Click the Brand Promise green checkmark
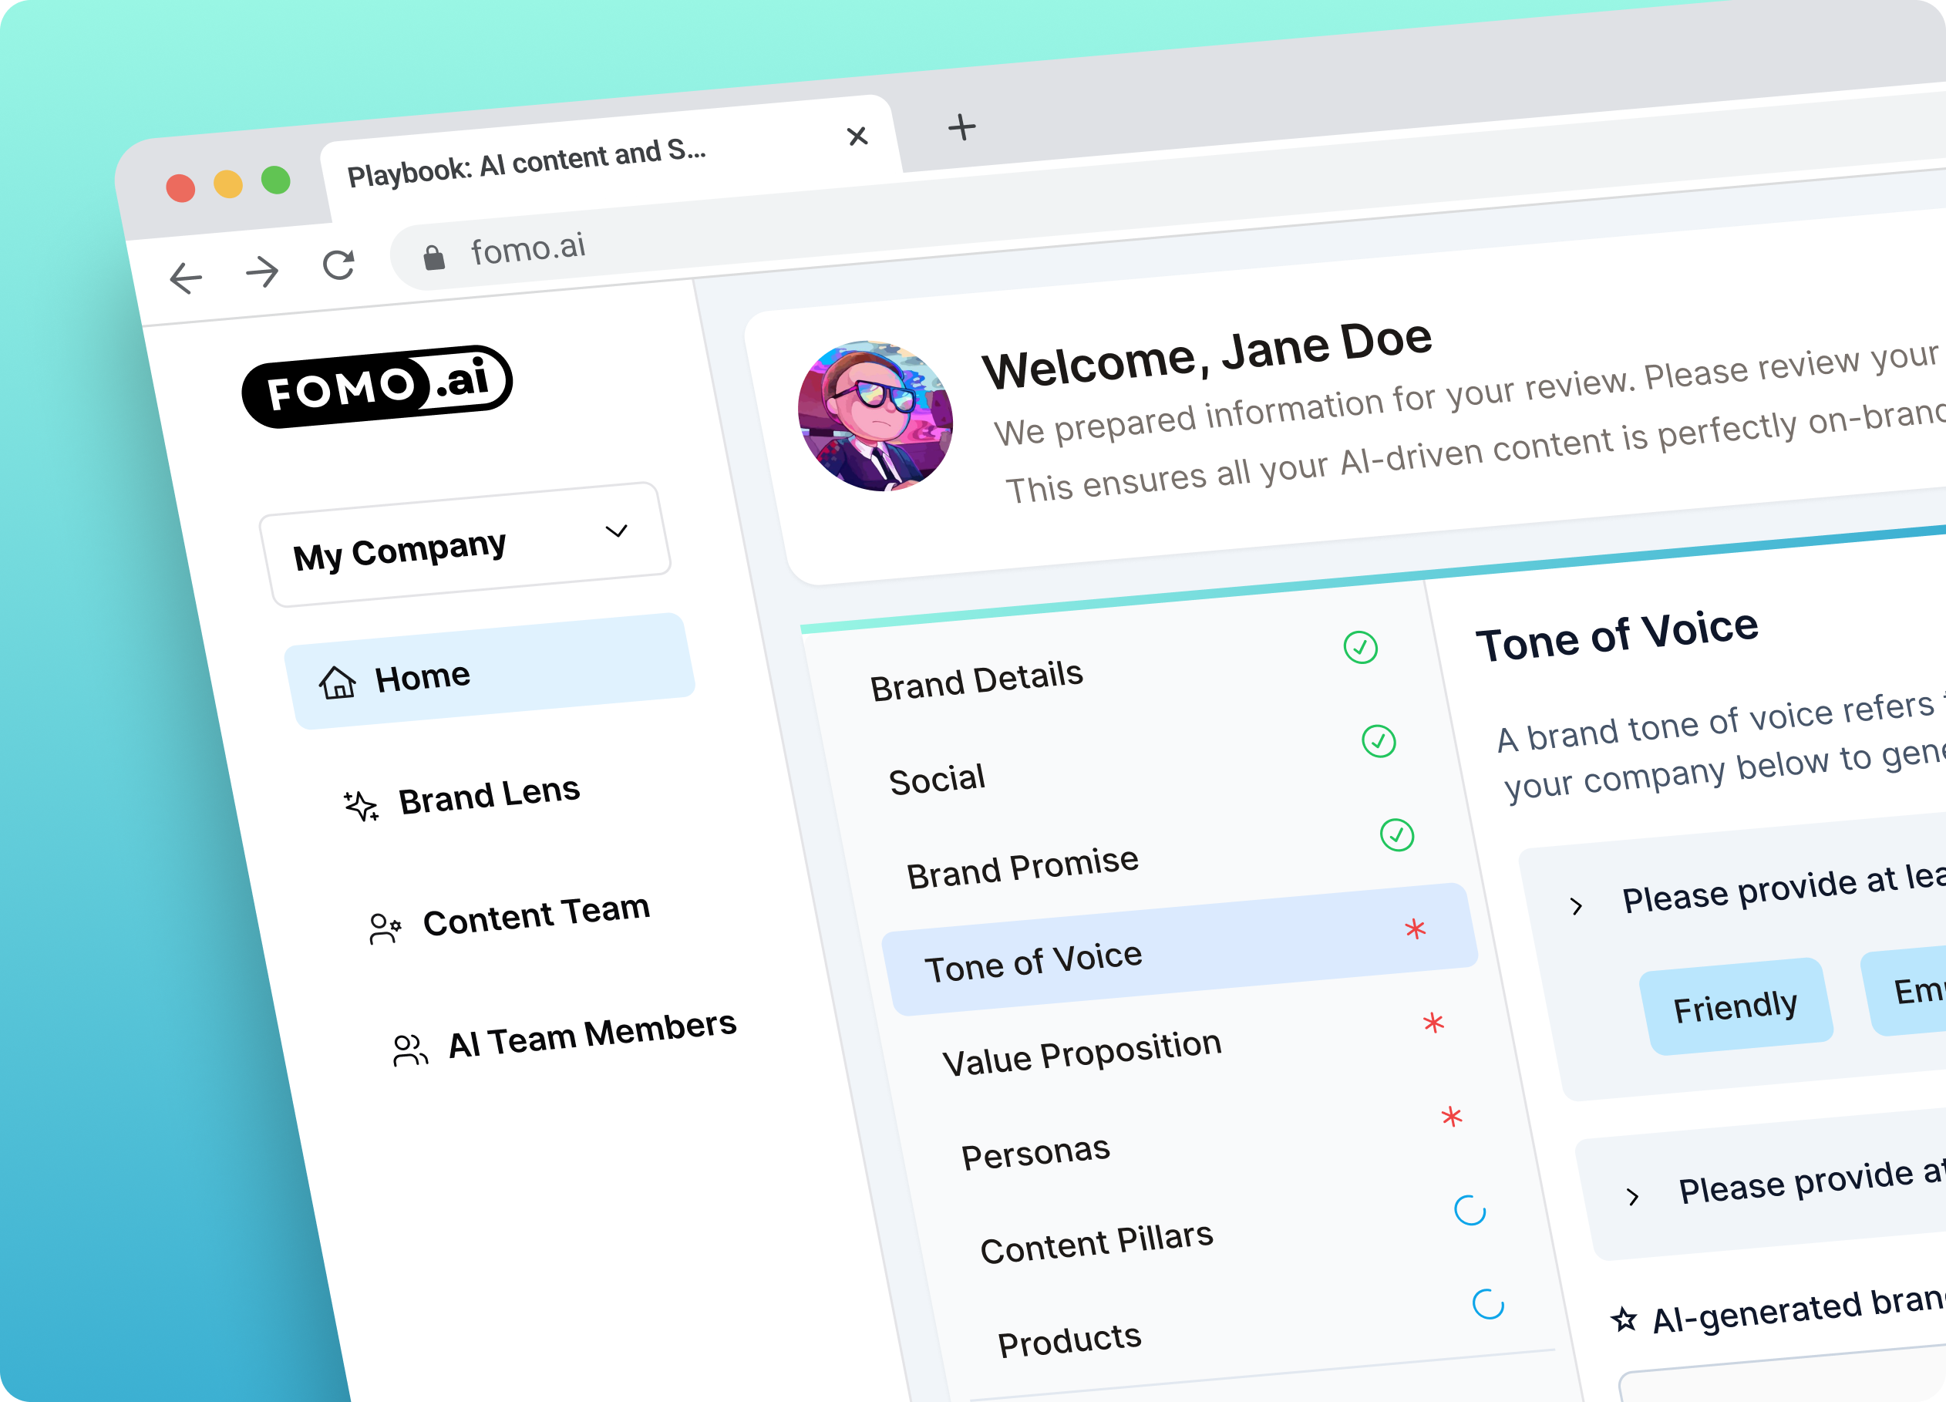This screenshot has width=1946, height=1402. click(1396, 835)
